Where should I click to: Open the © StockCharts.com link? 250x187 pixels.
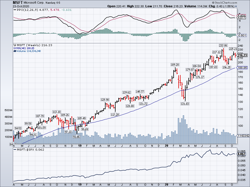224,3
